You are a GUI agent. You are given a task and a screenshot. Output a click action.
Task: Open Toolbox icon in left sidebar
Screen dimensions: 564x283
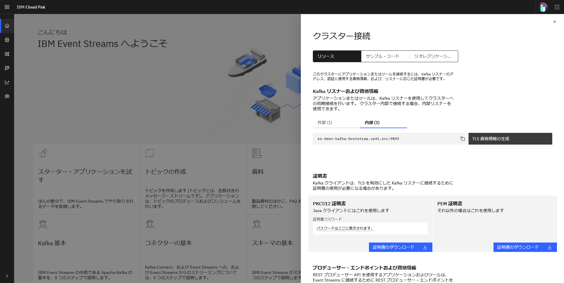(x=7, y=96)
